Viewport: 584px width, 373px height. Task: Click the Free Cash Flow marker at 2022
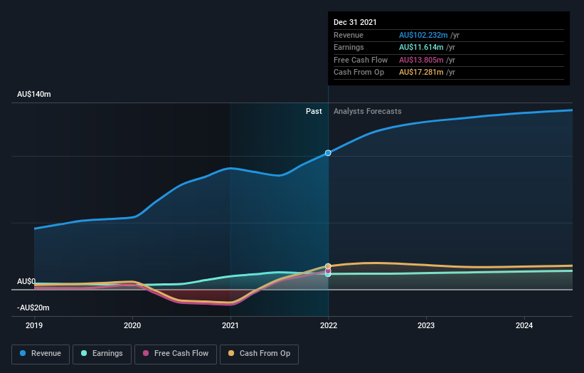[x=328, y=271]
